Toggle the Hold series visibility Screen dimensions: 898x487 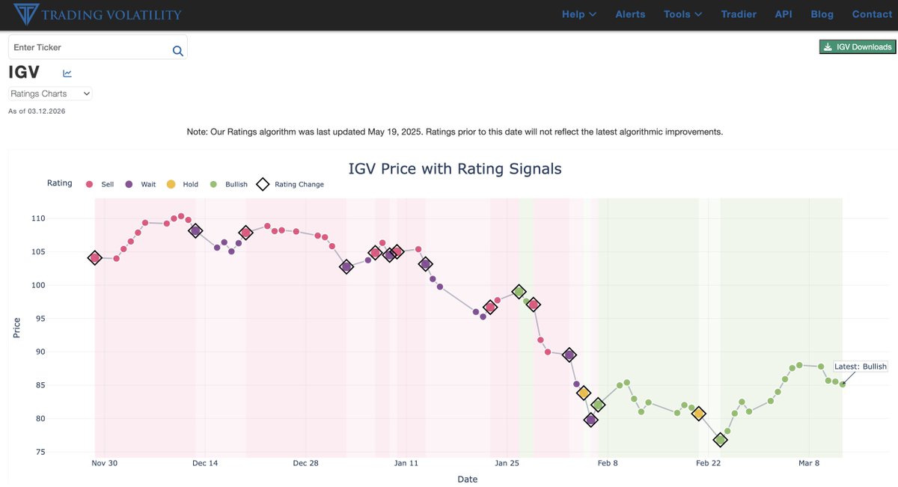(x=184, y=184)
